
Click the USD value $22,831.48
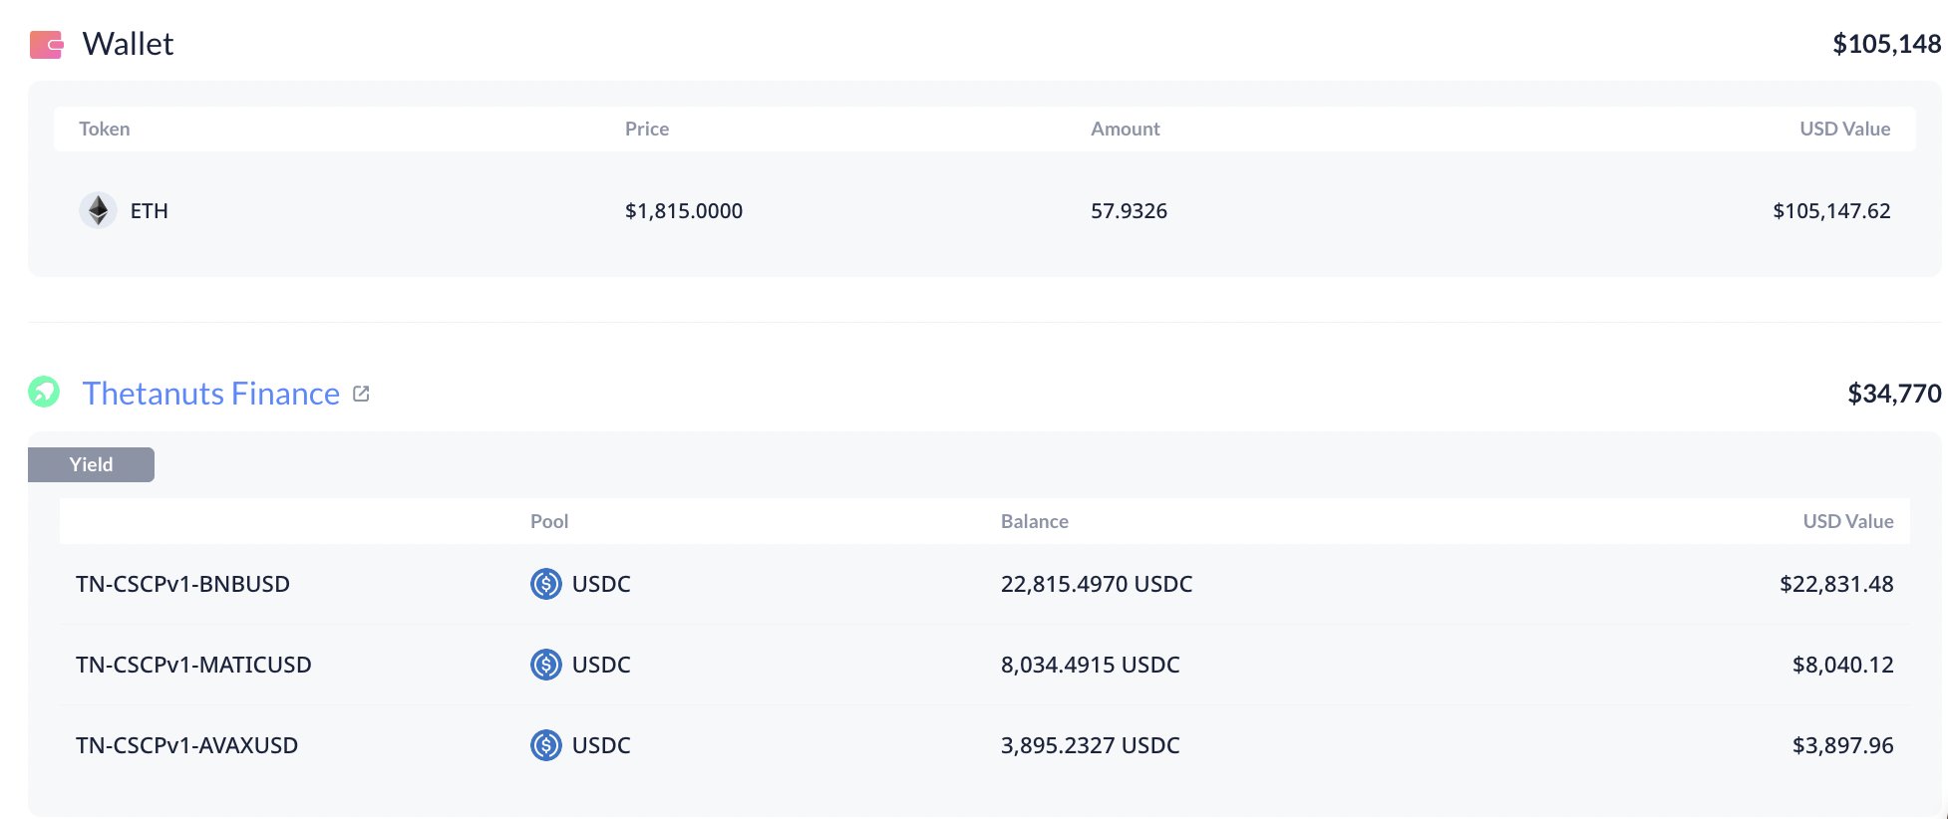1836,584
